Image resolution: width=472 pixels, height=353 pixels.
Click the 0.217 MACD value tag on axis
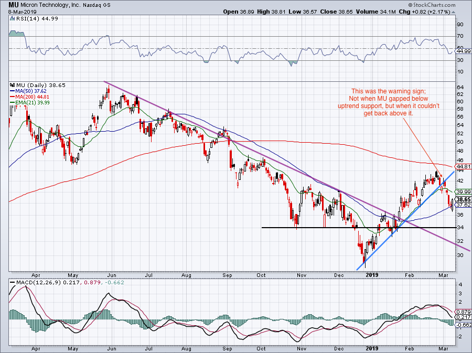(x=464, y=317)
